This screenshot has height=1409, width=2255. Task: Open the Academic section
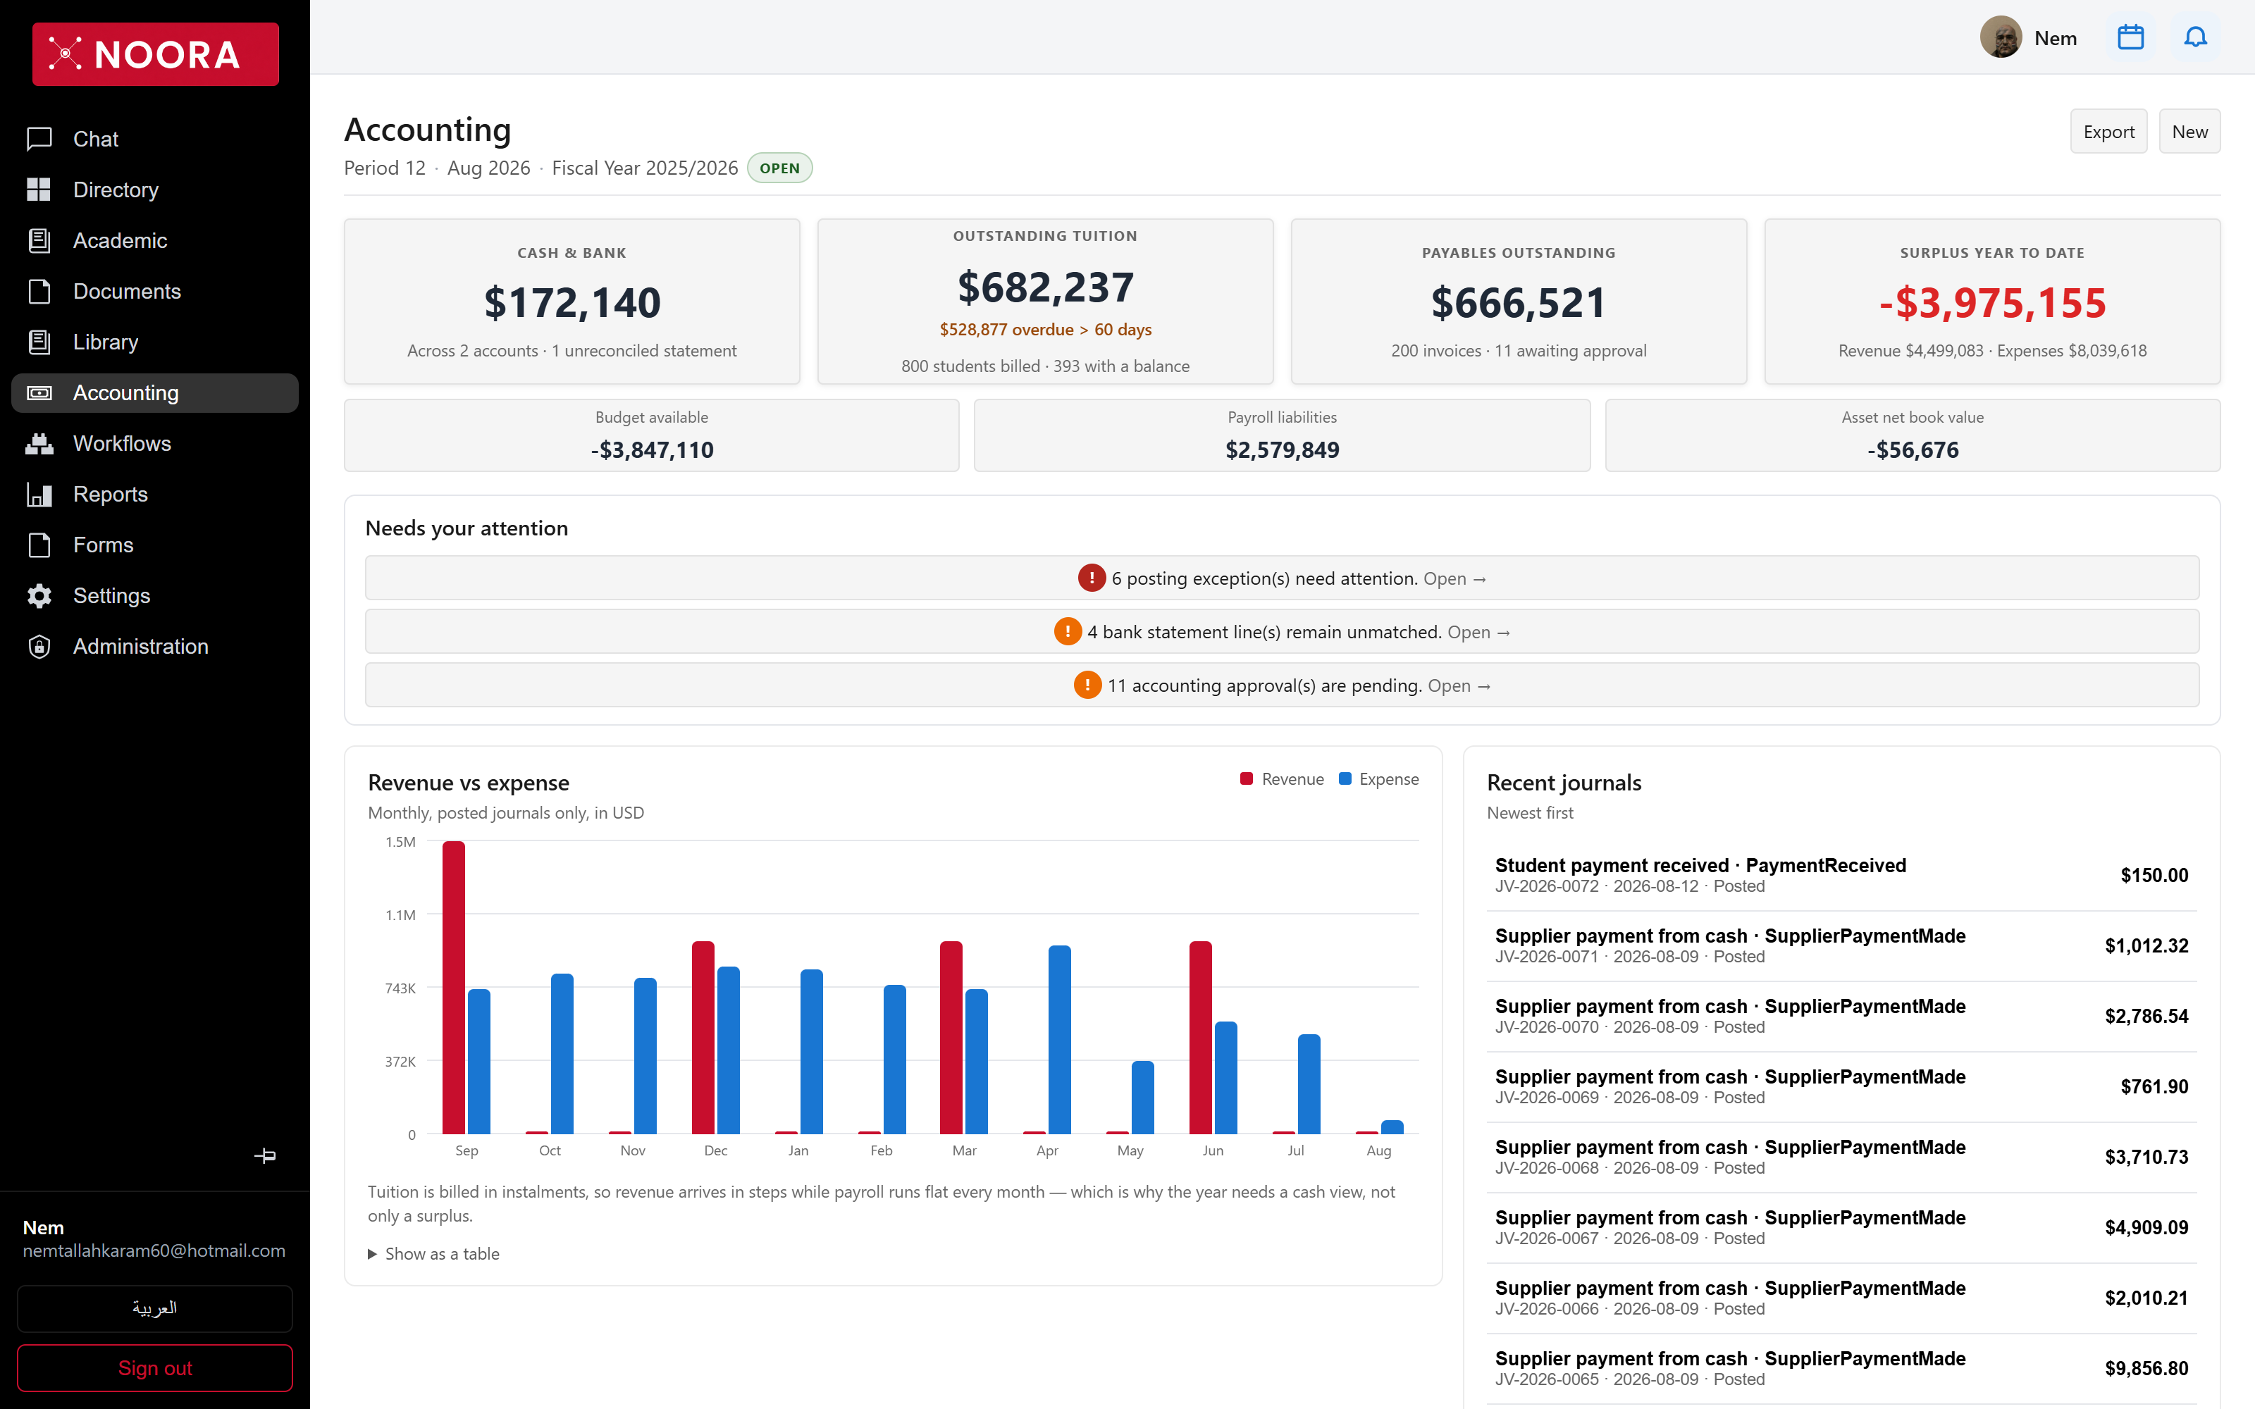(x=155, y=240)
